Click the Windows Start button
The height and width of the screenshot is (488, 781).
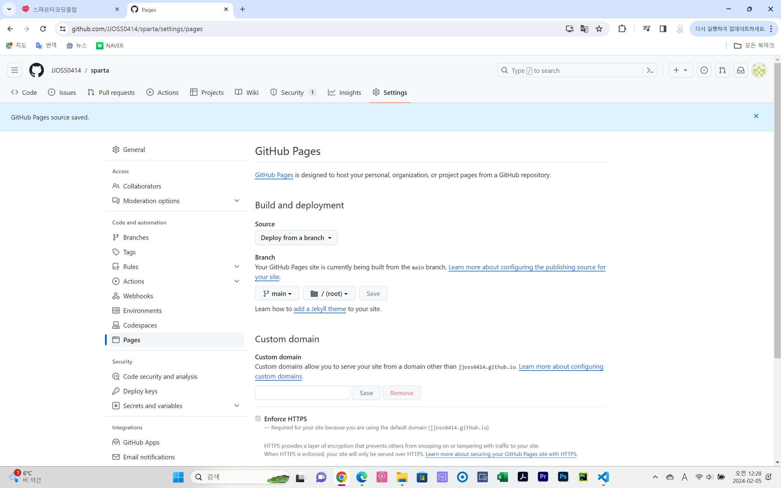(178, 477)
